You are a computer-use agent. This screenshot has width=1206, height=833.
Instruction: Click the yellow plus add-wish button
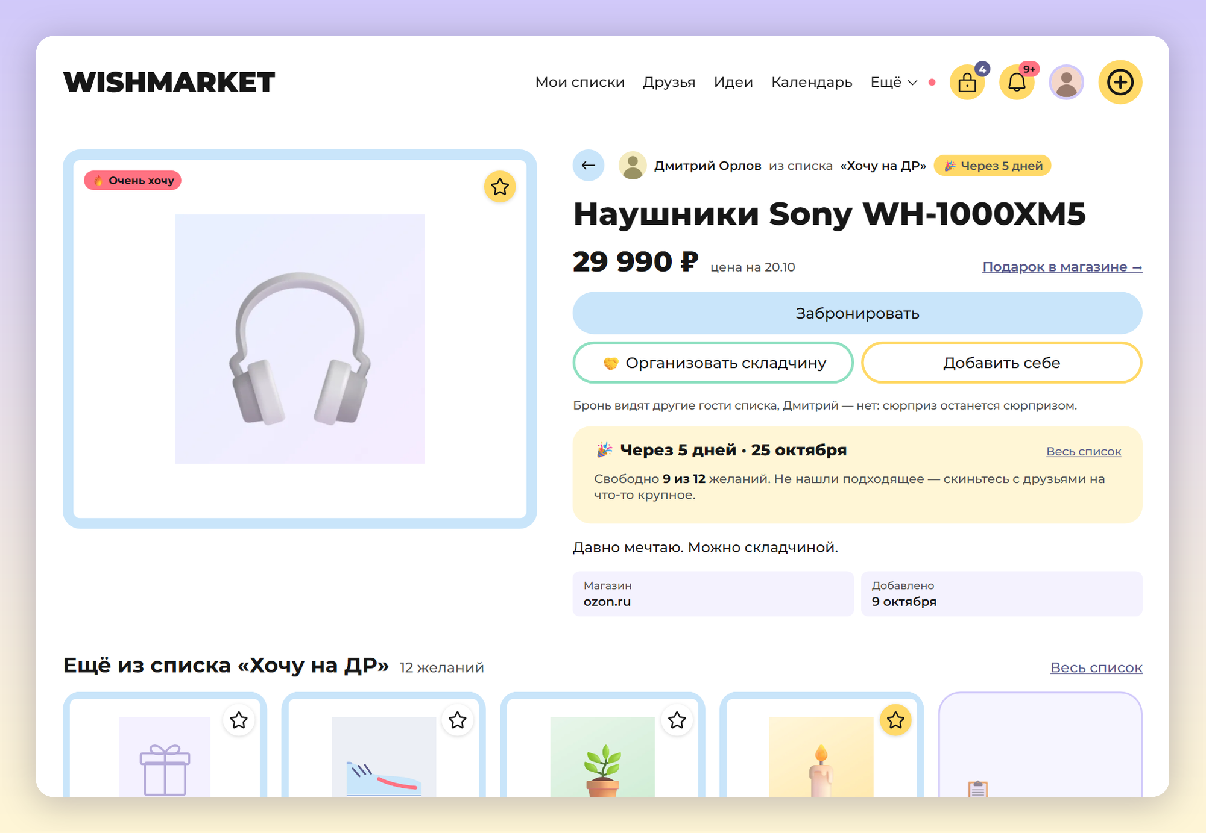tap(1120, 82)
